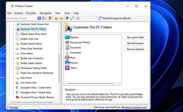Click Add custom folder button
The width and height of the screenshot is (183, 112).
[135, 37]
